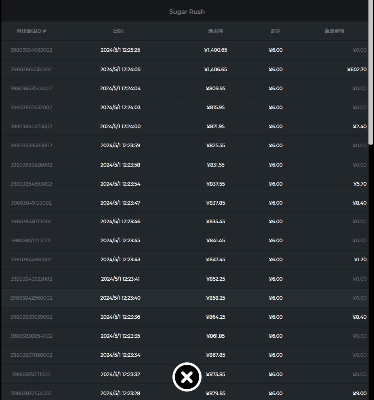Image resolution: width=374 pixels, height=400 pixels.
Task: Click the ¥0.00 win in the 12:23:40 row
Action: [x=359, y=298]
